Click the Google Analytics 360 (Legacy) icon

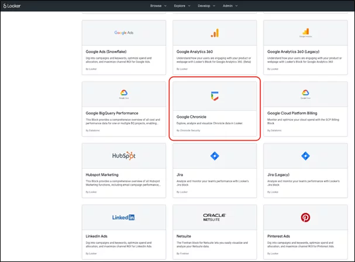click(306, 33)
